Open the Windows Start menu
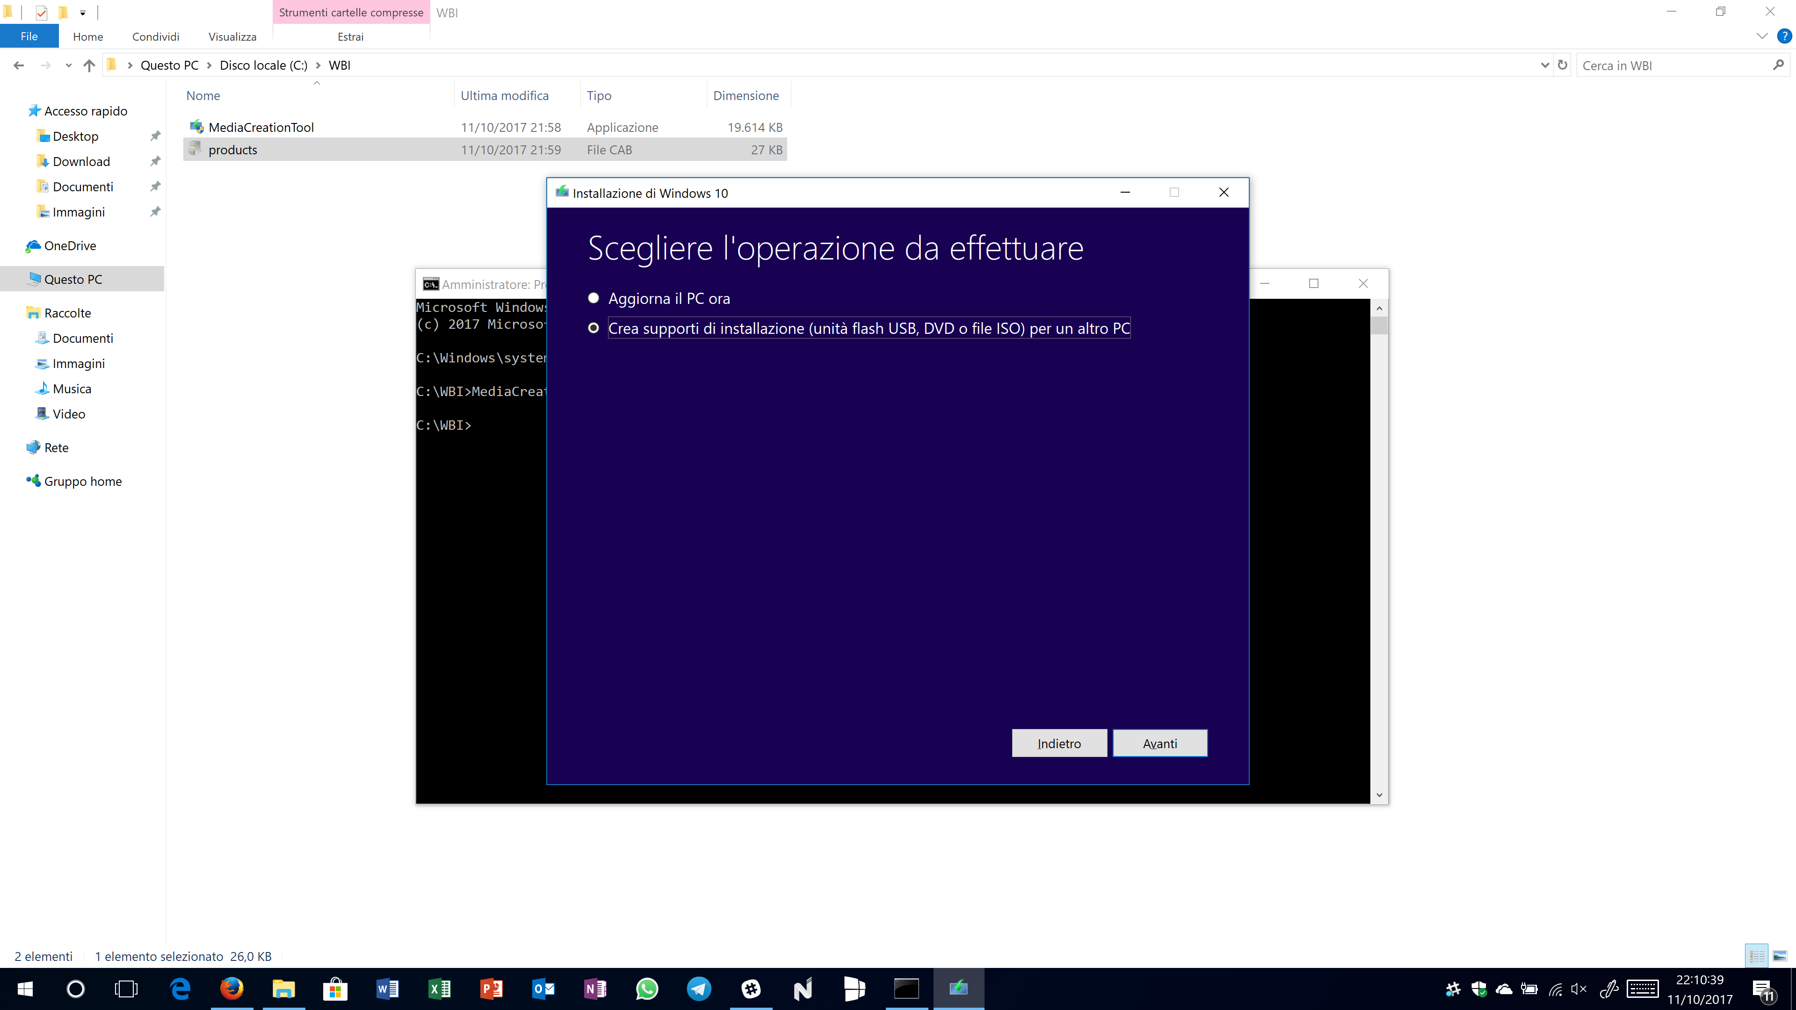This screenshot has width=1796, height=1010. [x=25, y=988]
